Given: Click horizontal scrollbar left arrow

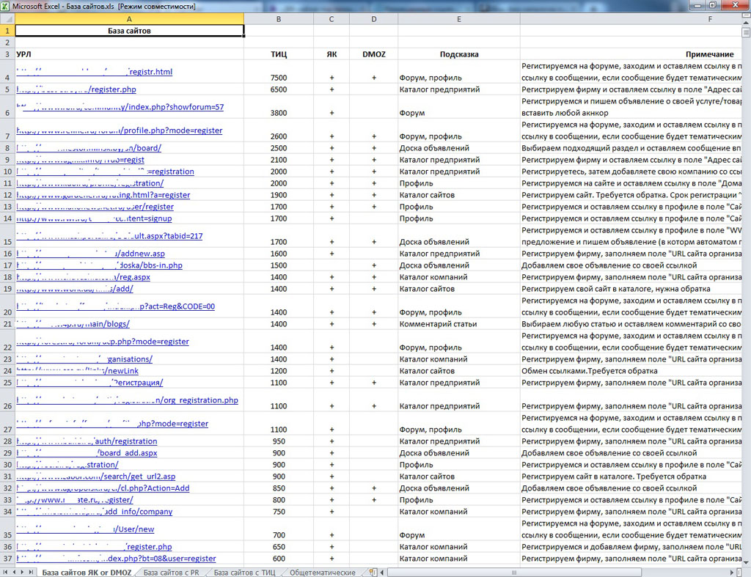Looking at the screenshot, I should pos(382,572).
